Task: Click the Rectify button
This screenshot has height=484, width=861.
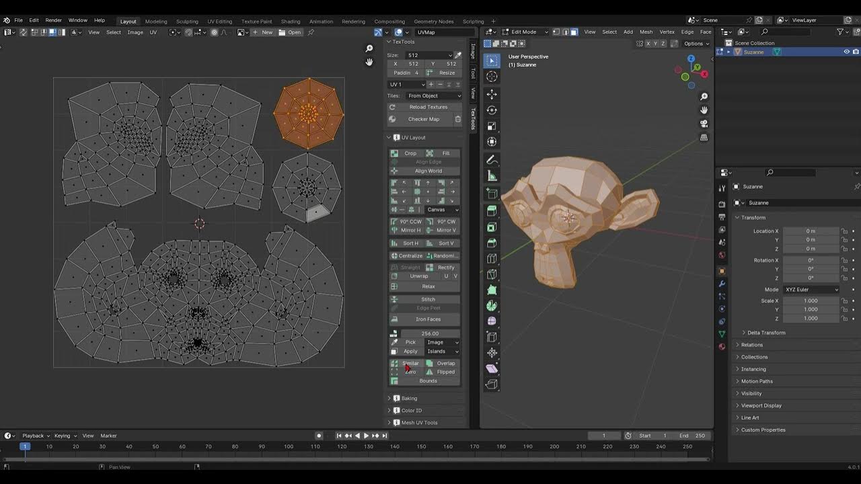Action: 443,268
